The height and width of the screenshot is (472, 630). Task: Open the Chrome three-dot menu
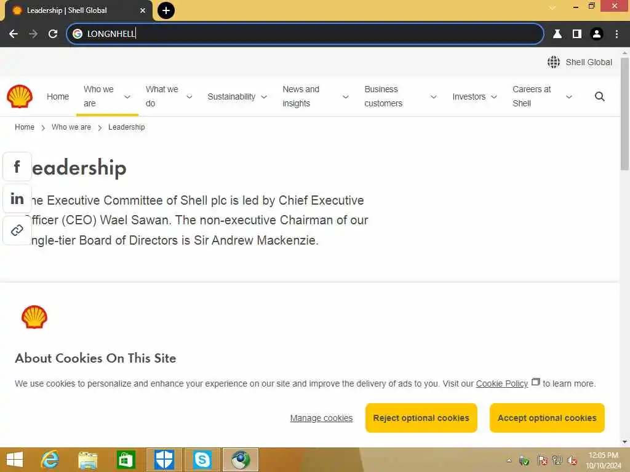616,34
